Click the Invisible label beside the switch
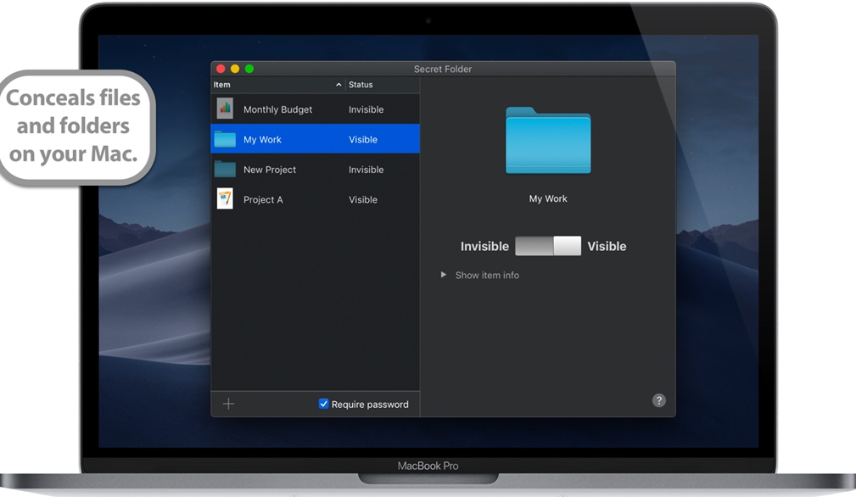The height and width of the screenshot is (497, 856). pyautogui.click(x=484, y=246)
